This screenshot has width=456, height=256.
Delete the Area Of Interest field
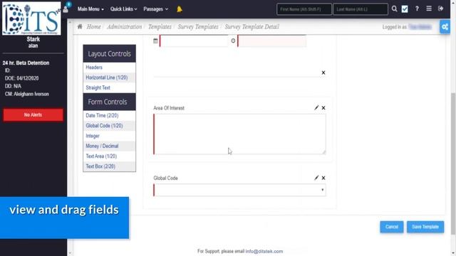(x=323, y=107)
